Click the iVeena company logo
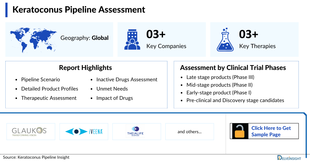The height and width of the screenshot is (162, 310). pos(84,132)
